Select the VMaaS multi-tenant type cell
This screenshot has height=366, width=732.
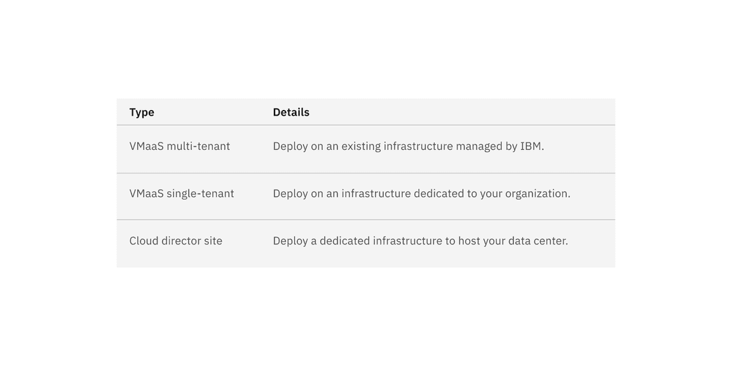click(x=179, y=146)
